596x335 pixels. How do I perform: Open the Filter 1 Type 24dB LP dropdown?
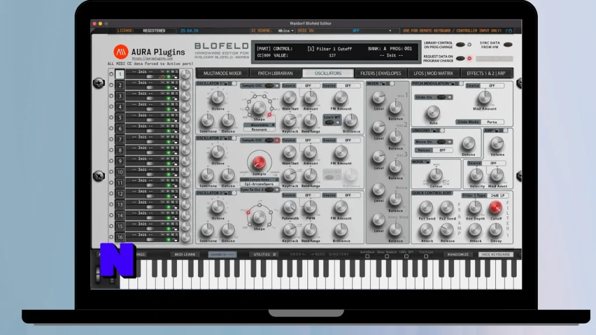498,195
